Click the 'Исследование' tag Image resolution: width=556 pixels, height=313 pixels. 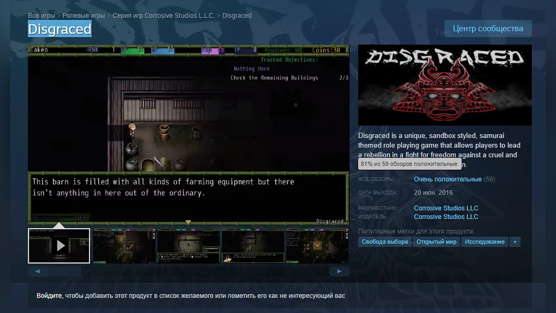pos(485,242)
